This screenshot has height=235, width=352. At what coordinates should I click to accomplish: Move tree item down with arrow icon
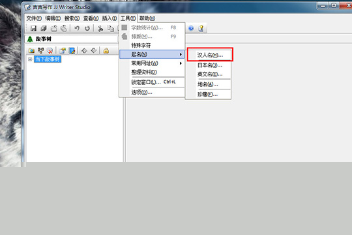click(94, 51)
